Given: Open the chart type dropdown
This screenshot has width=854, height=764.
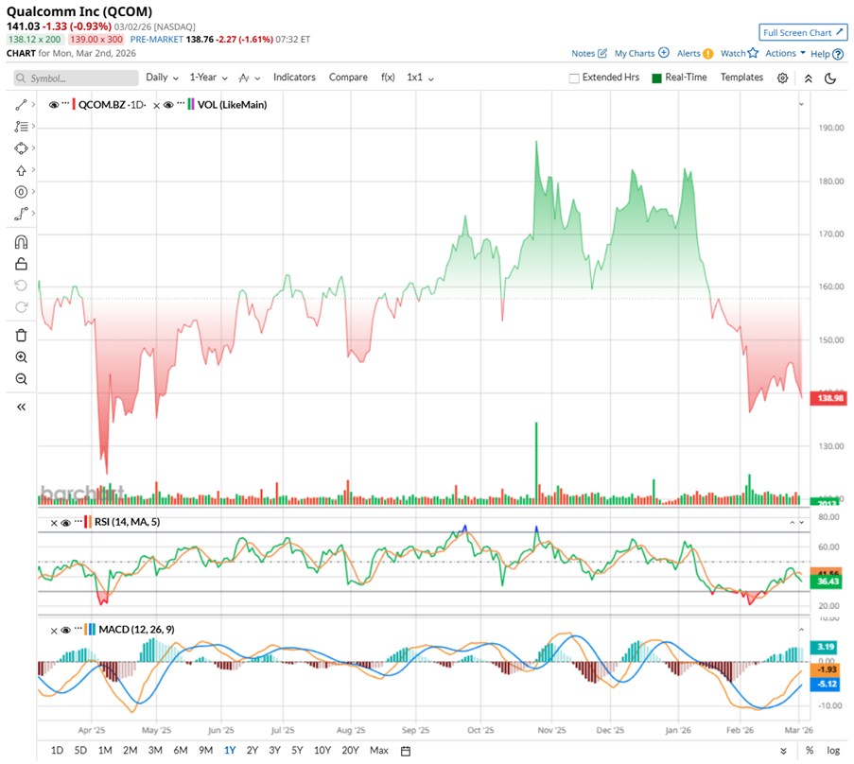Looking at the screenshot, I should [250, 78].
